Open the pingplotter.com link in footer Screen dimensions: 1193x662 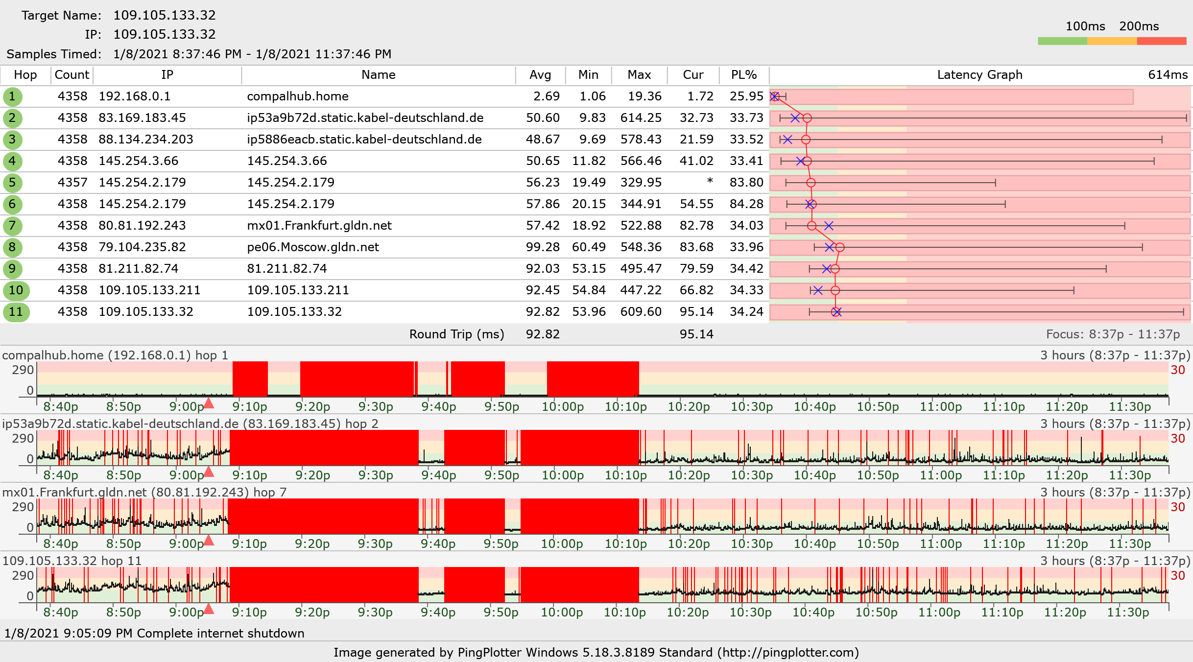[788, 652]
